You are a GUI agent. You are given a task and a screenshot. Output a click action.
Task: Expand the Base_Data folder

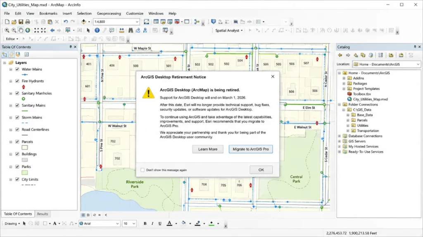(348, 115)
